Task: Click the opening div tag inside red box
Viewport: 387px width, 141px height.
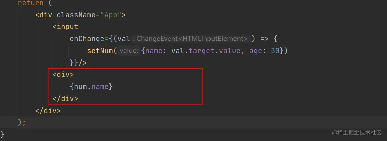Action: (x=63, y=75)
